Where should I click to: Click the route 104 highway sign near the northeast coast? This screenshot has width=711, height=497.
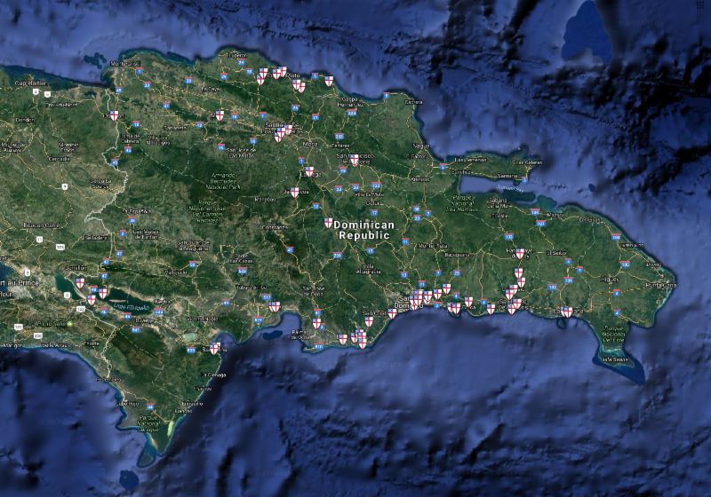click(615, 237)
